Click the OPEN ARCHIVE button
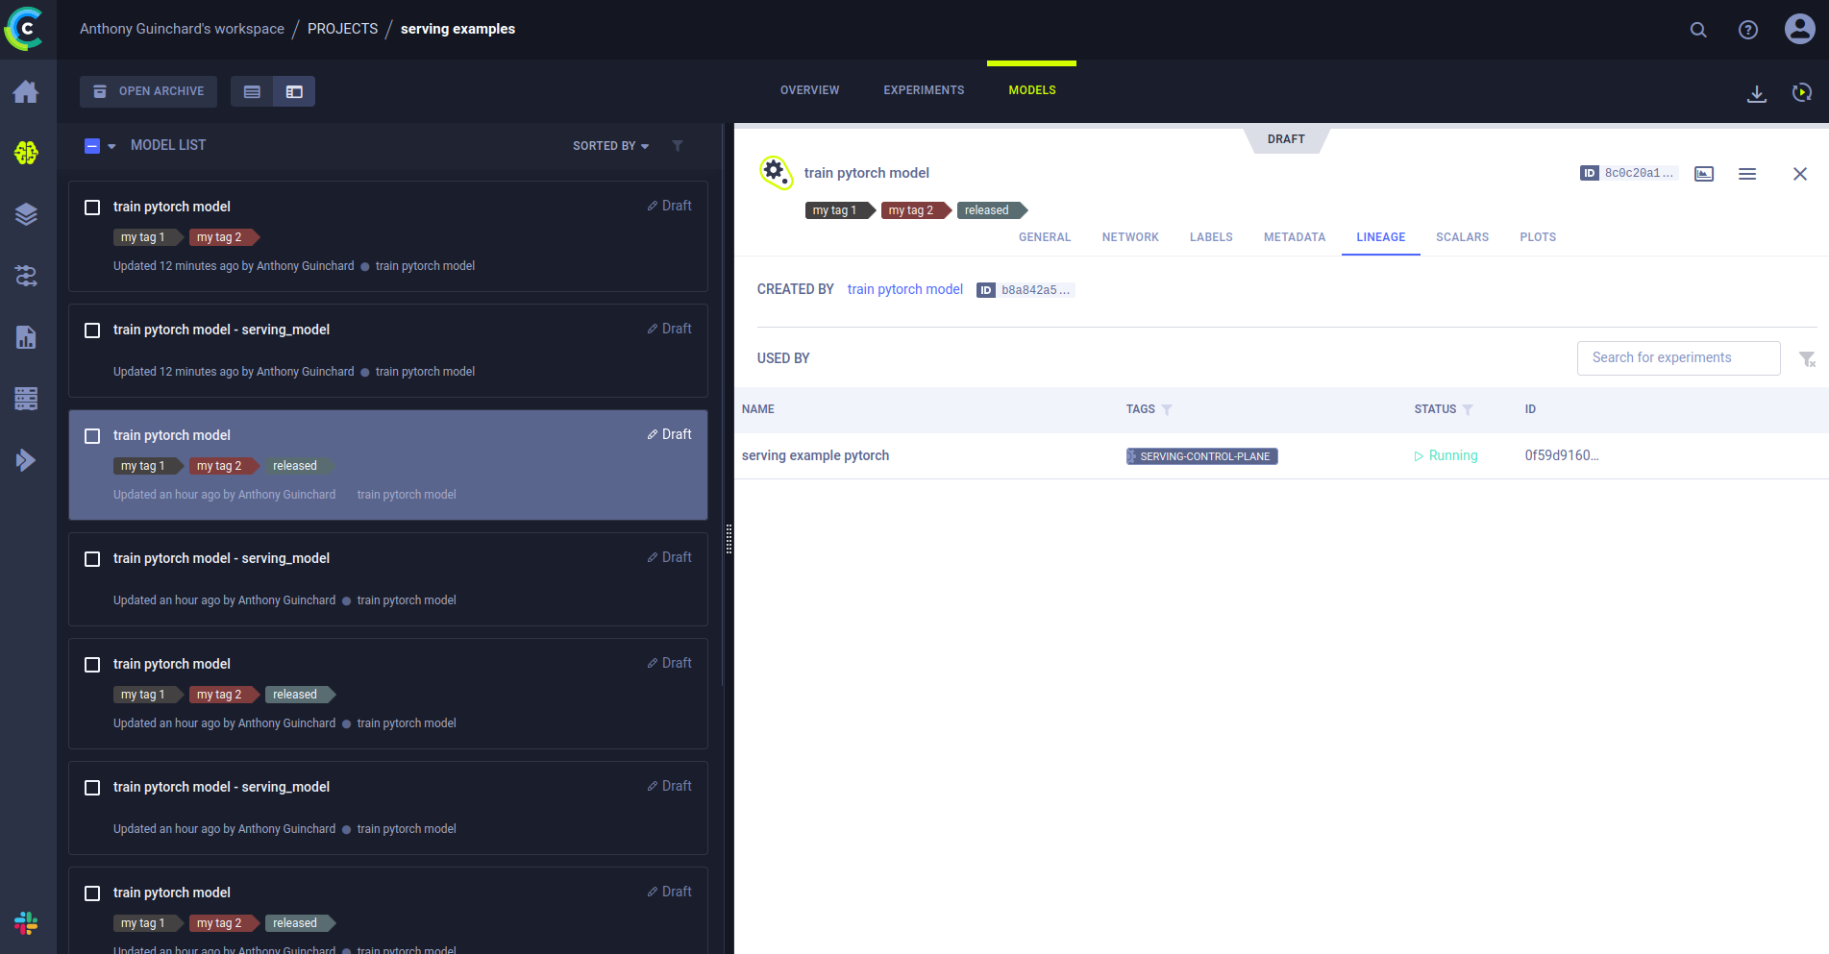This screenshot has width=1829, height=954. coord(148,91)
